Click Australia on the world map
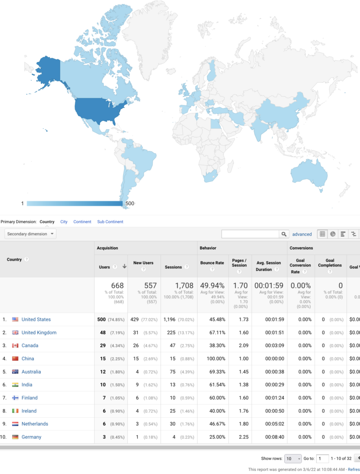The height and width of the screenshot is (474, 360). (x=309, y=174)
